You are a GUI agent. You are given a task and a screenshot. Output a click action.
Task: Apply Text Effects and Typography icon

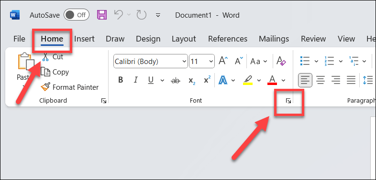click(x=223, y=80)
